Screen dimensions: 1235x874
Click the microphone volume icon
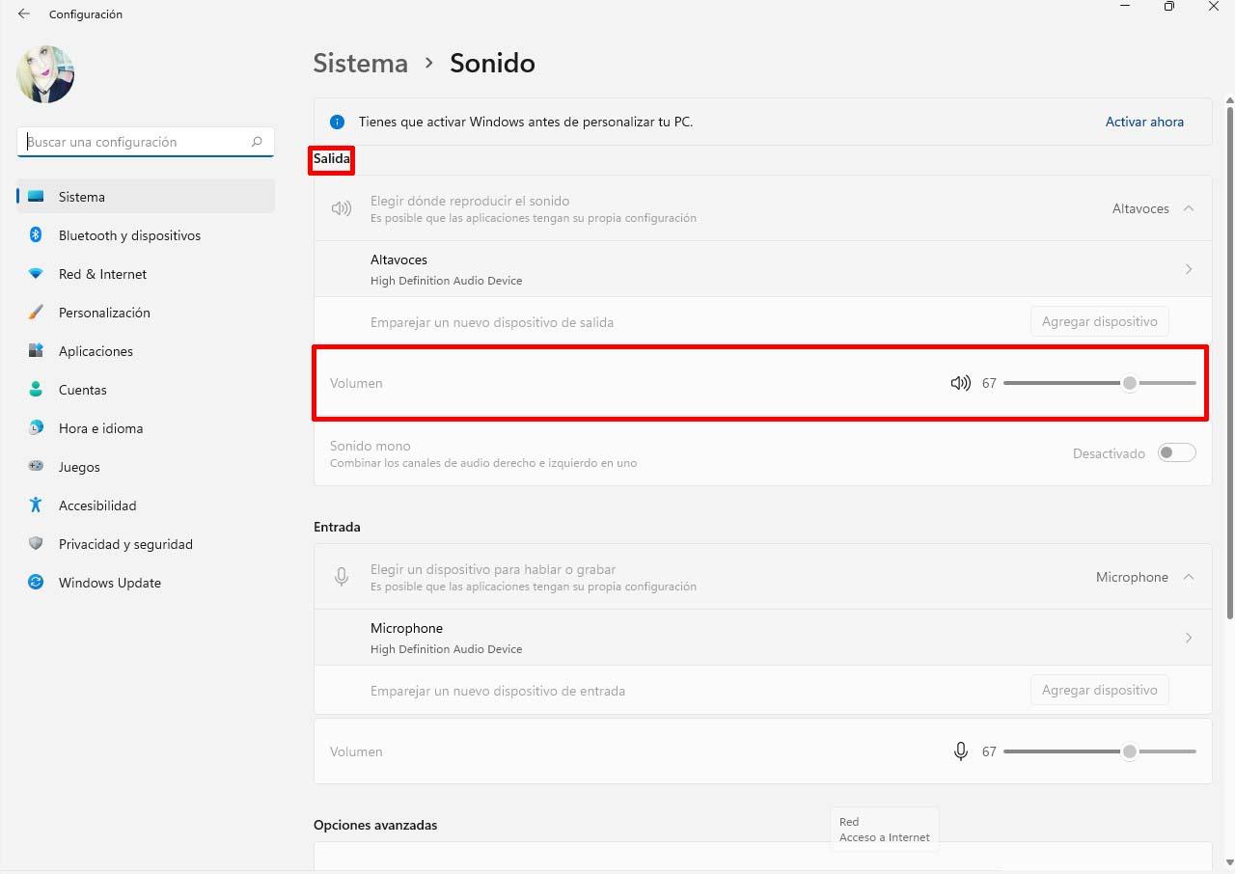(x=960, y=751)
